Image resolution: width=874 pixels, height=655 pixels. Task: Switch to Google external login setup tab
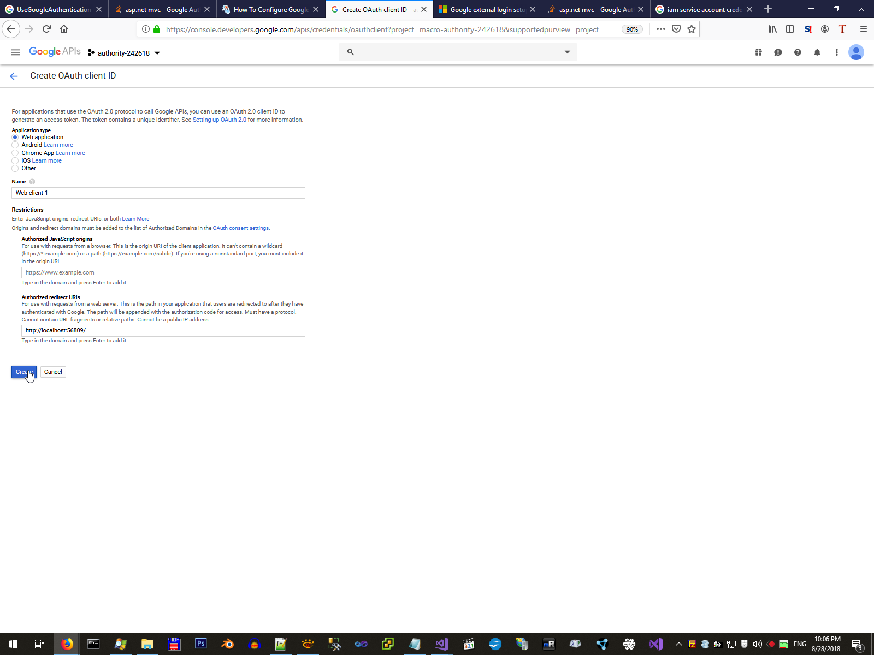tap(488, 9)
